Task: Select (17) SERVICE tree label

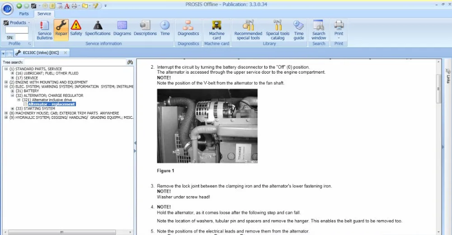Action: point(27,78)
